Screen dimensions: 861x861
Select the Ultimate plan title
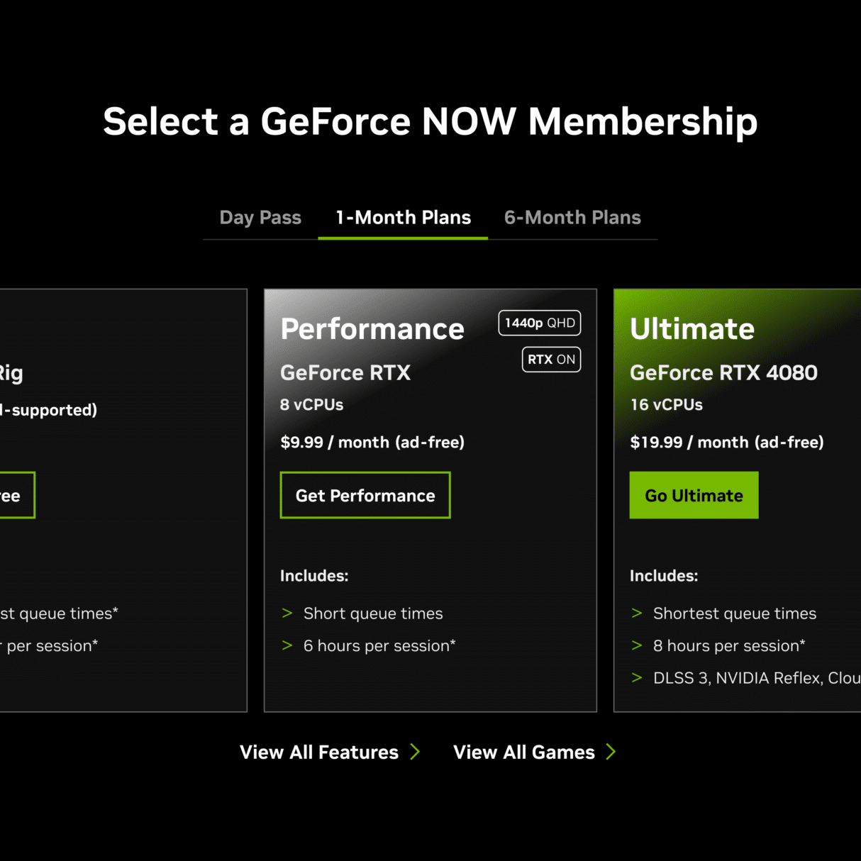[692, 329]
